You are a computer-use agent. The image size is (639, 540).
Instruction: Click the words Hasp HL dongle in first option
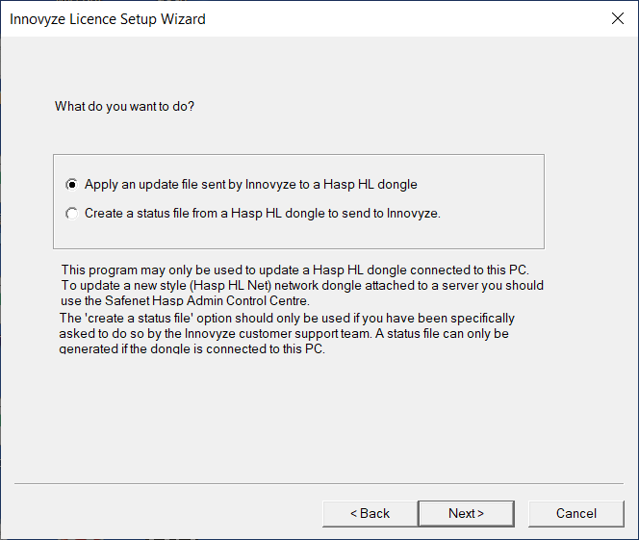point(371,185)
